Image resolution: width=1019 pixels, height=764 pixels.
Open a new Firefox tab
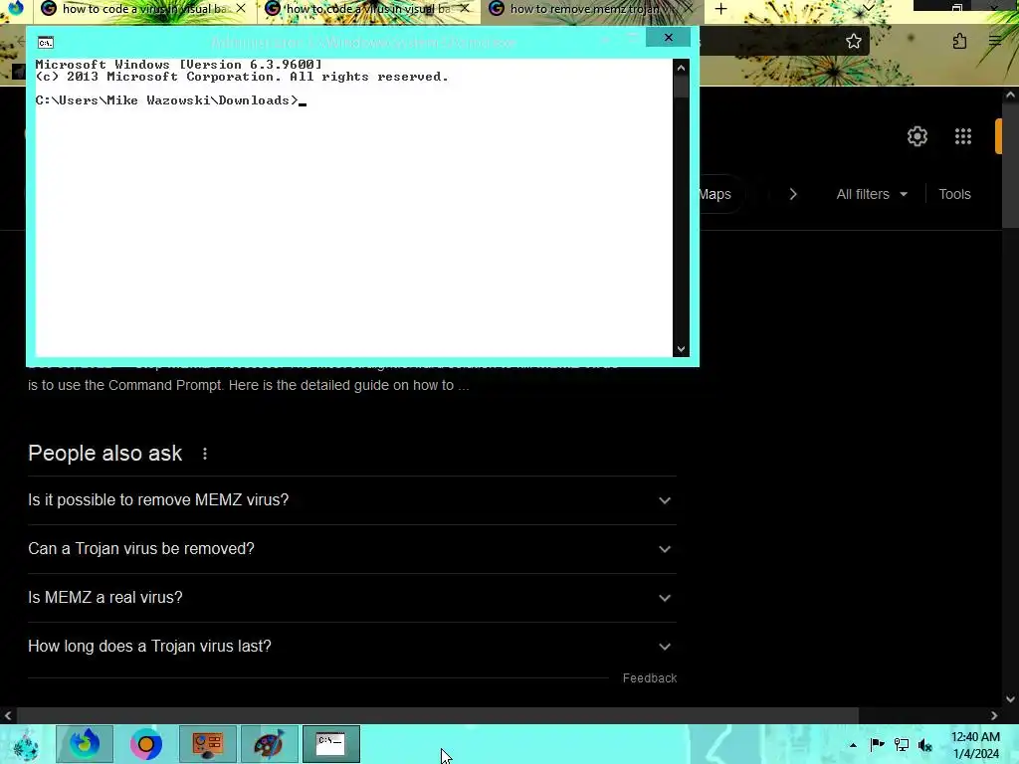point(720,9)
